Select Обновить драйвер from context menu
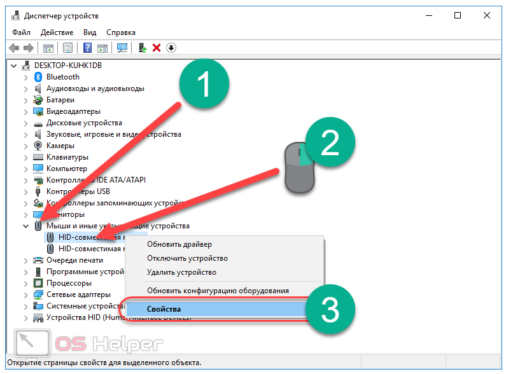Image resolution: width=506 pixels, height=374 pixels. coord(179,244)
